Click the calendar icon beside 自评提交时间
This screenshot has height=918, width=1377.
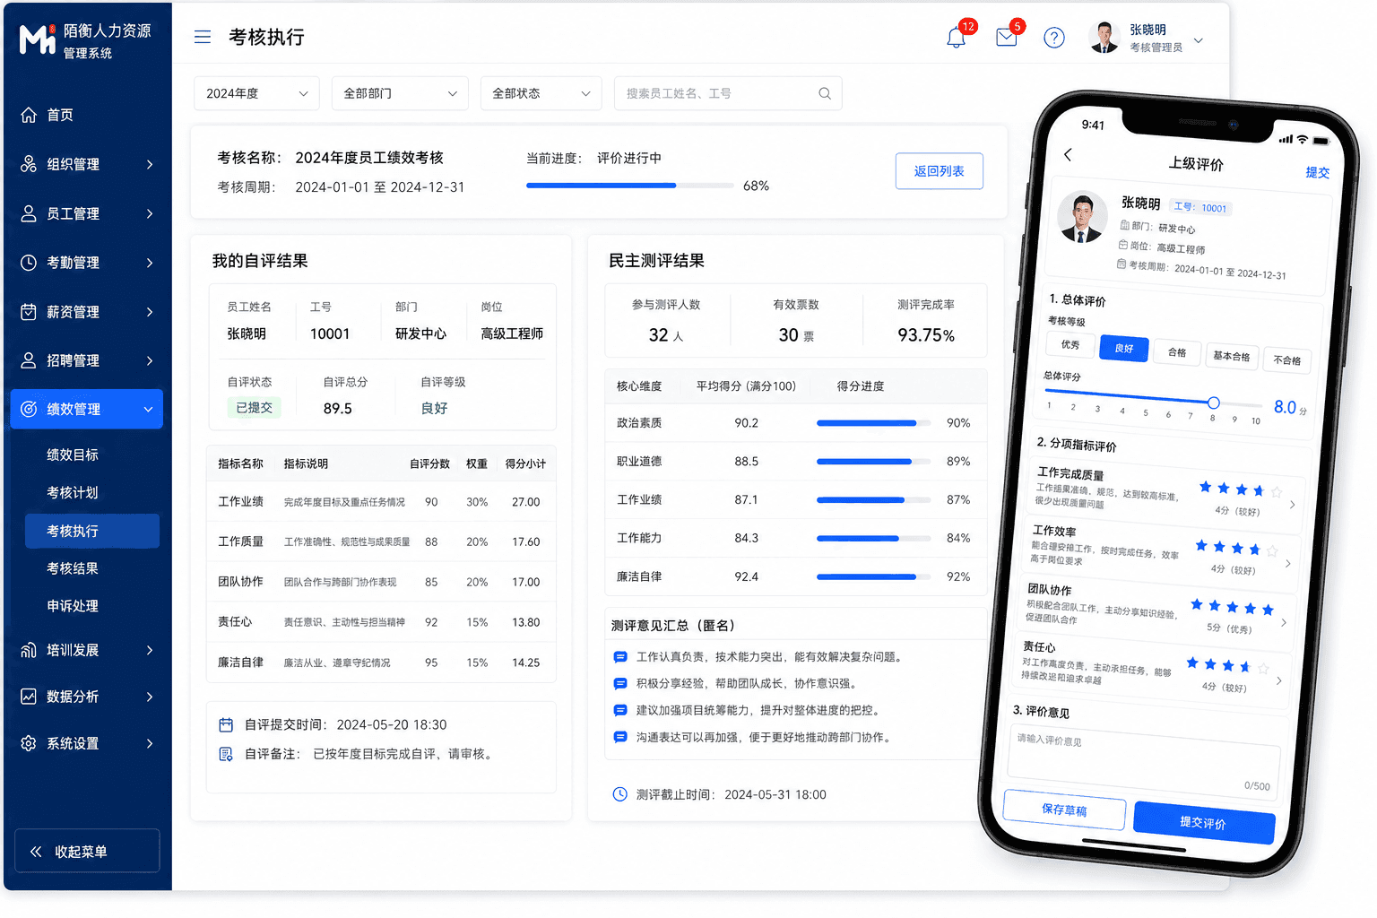226,724
